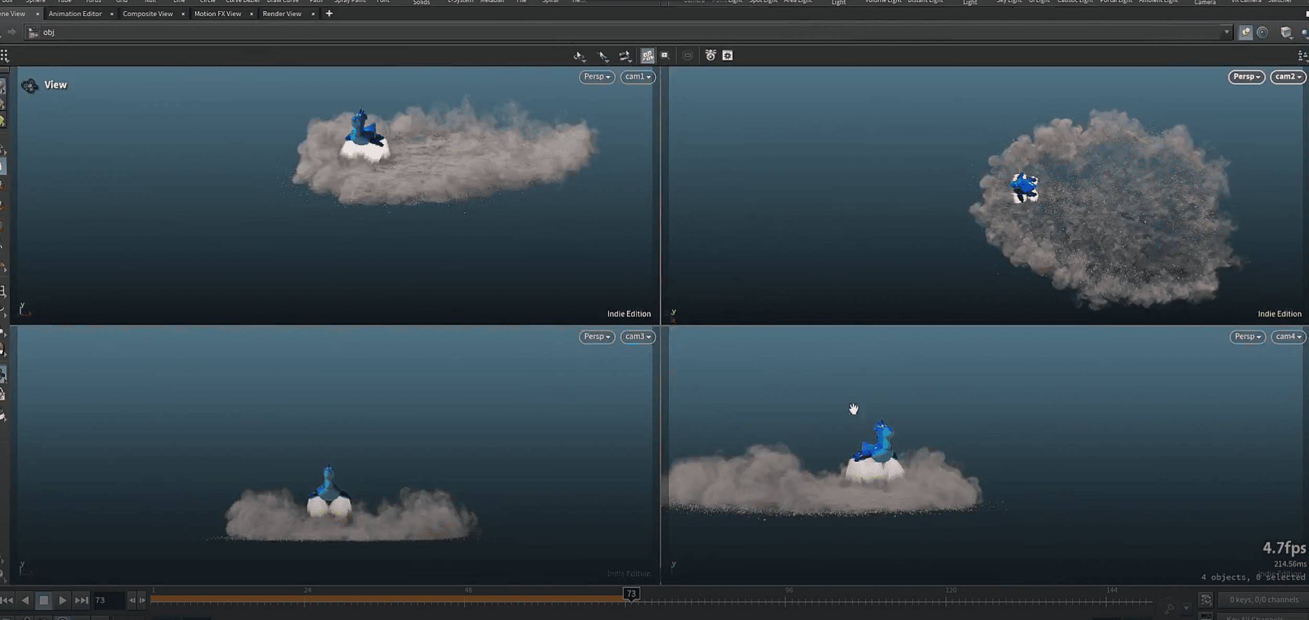Stop the playback

pos(44,600)
